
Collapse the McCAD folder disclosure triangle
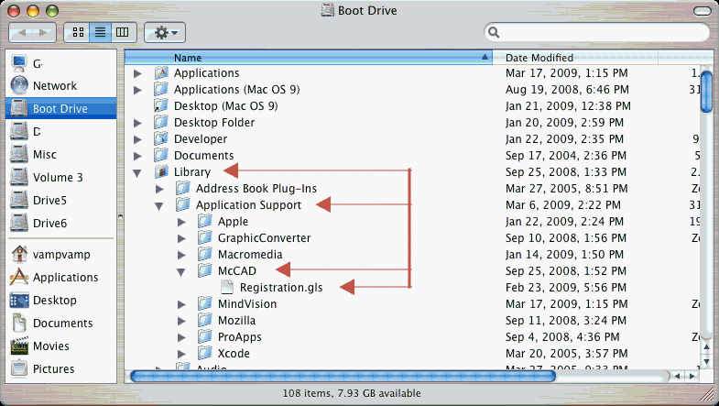[x=181, y=271]
